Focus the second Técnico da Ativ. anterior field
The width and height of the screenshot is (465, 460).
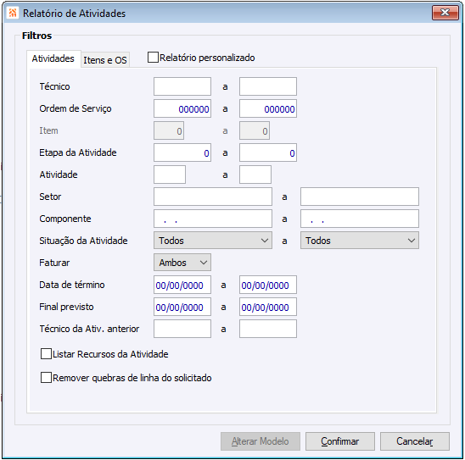coord(268,329)
